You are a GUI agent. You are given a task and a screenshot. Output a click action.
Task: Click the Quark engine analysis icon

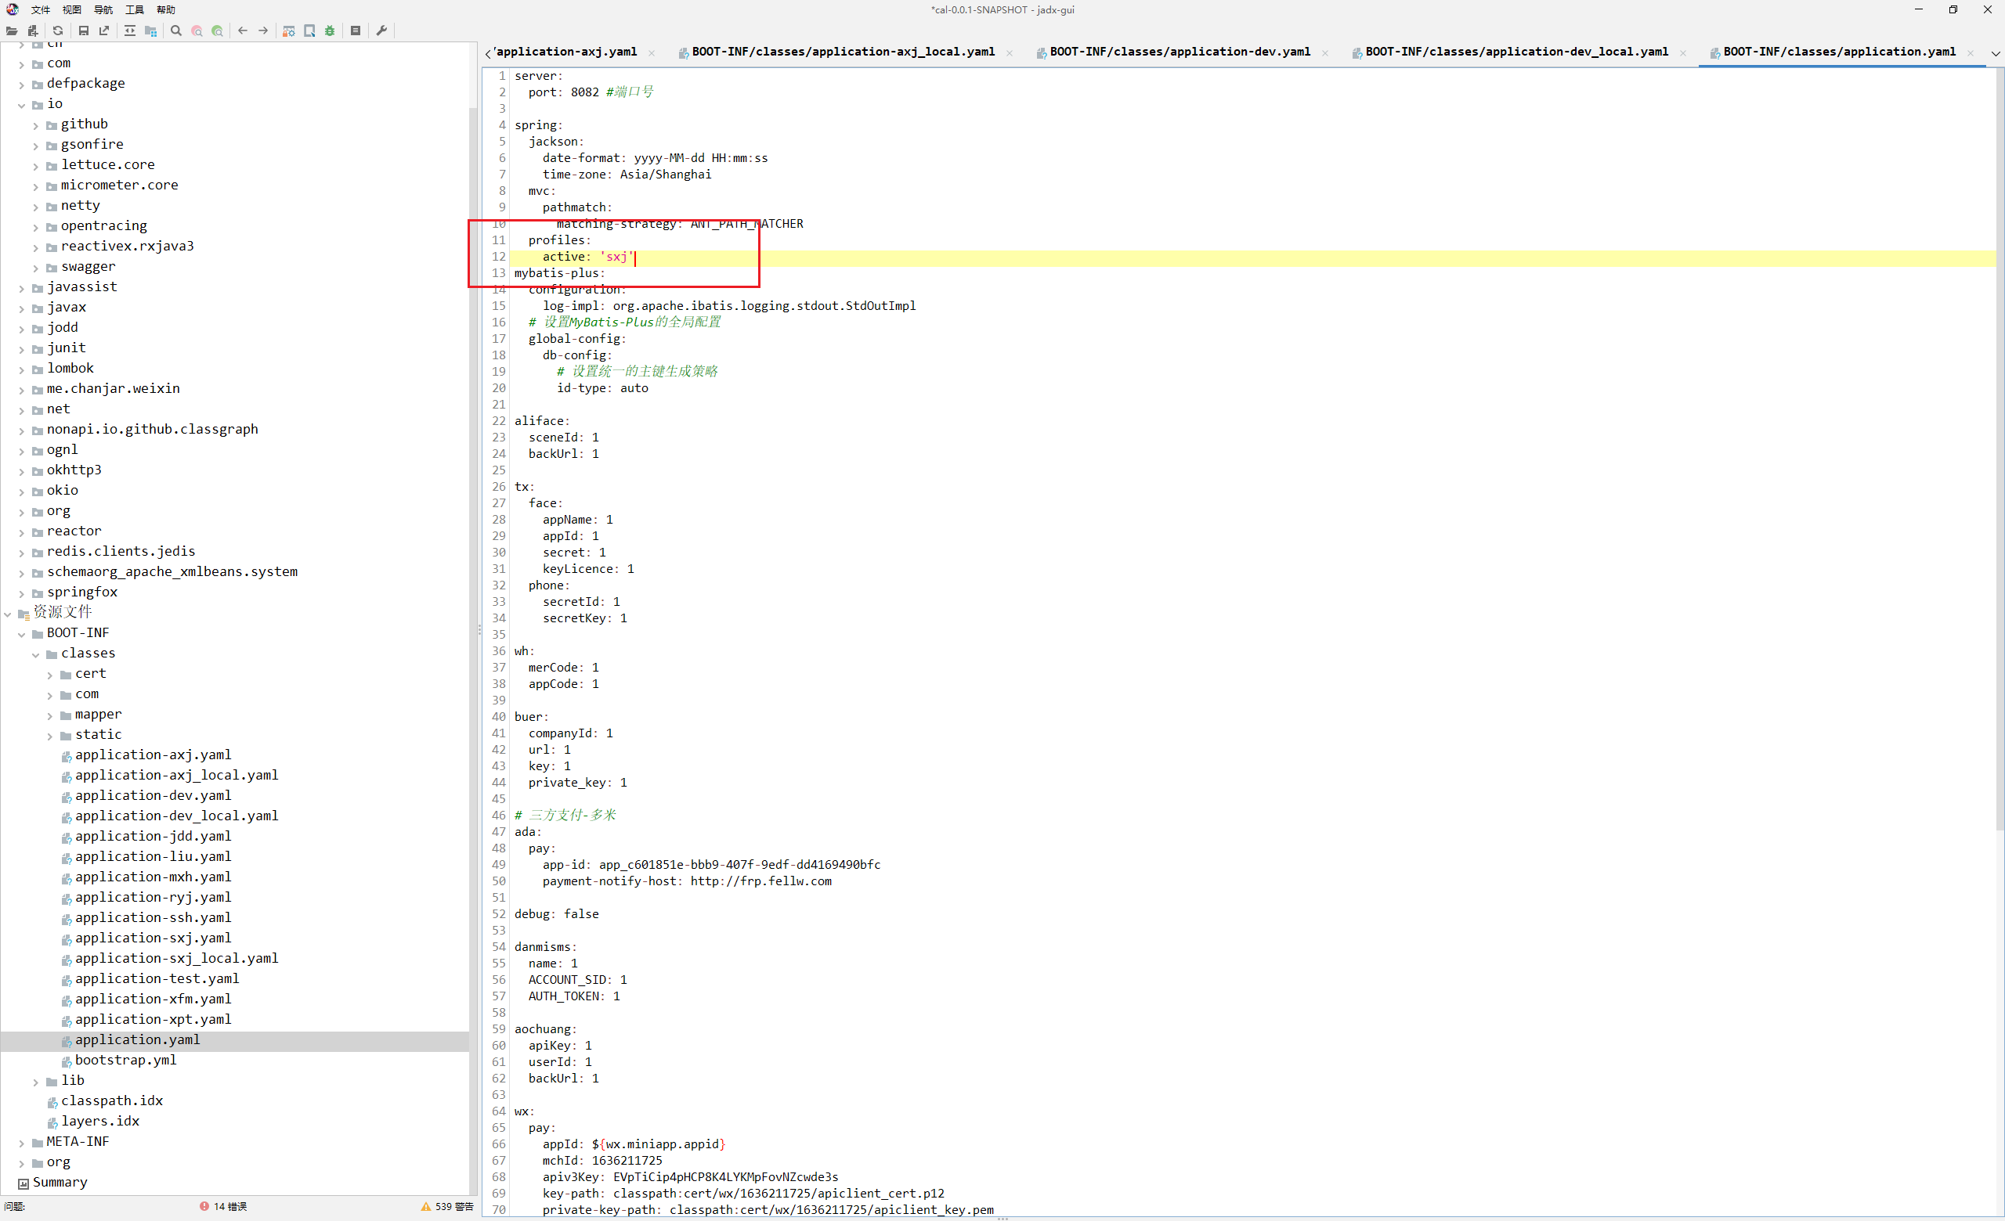pos(309,31)
